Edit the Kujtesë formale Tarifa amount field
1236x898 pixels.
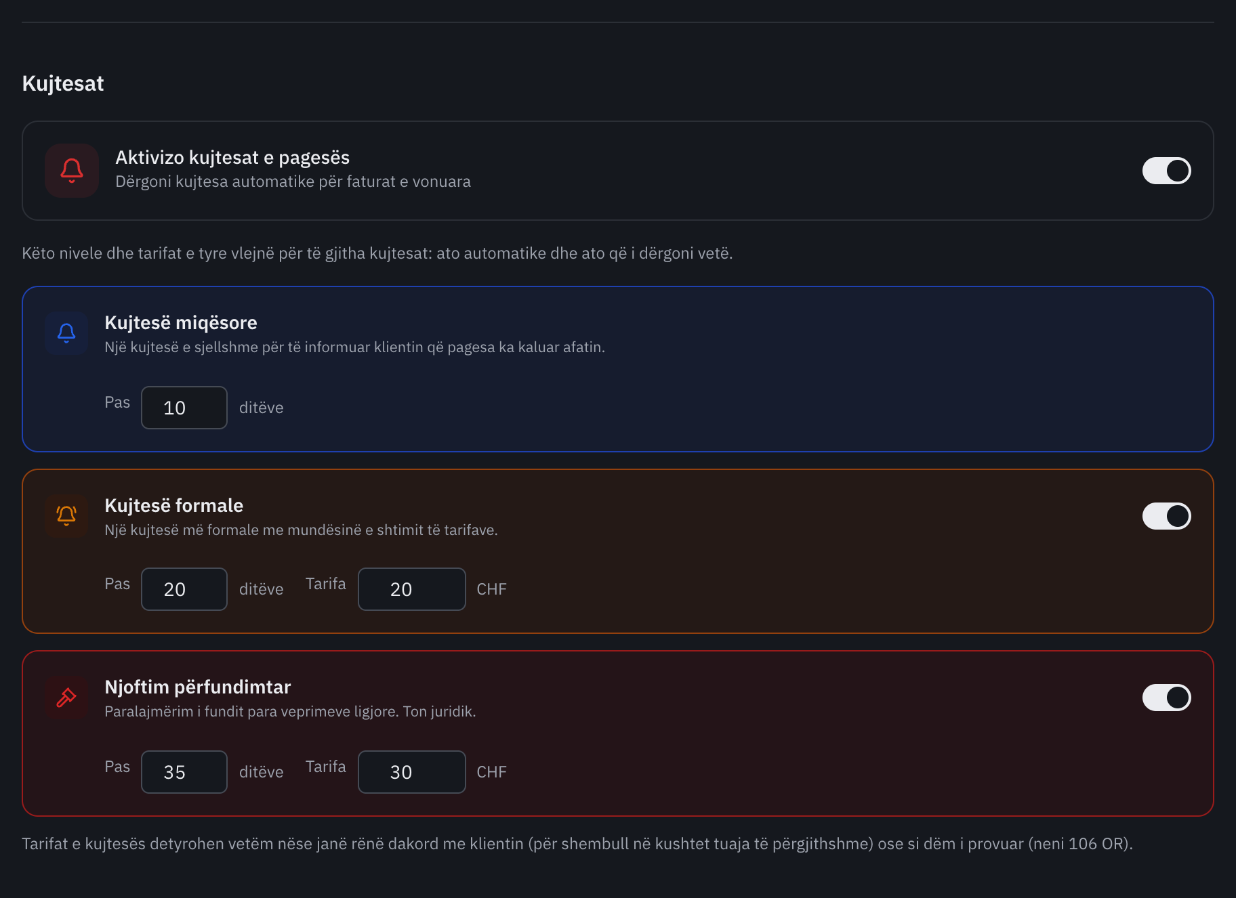(x=412, y=589)
